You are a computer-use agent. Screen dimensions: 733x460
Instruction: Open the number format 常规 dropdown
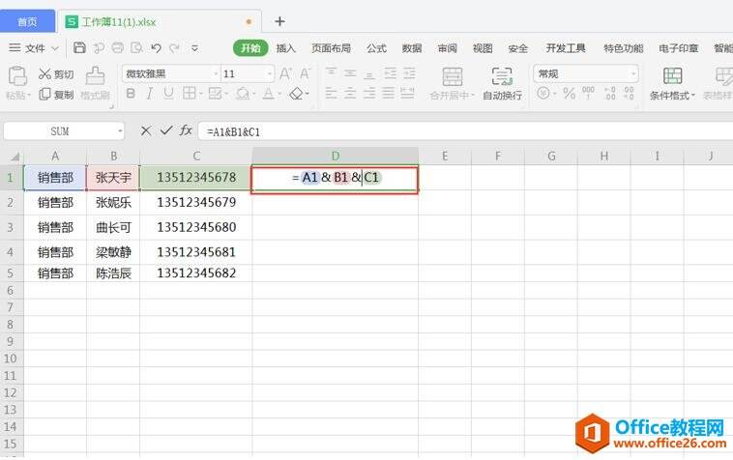click(x=633, y=73)
